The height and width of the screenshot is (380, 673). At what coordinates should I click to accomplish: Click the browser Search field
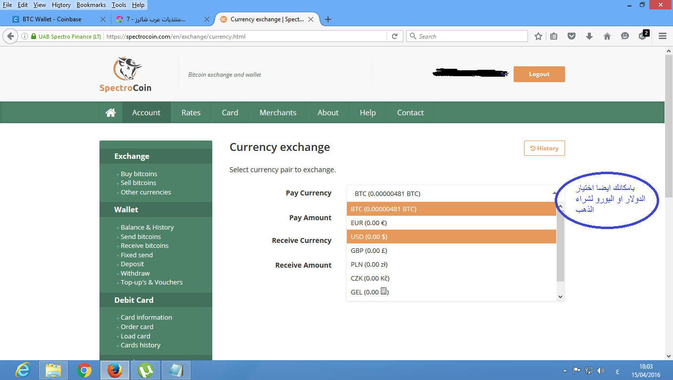tap(467, 36)
